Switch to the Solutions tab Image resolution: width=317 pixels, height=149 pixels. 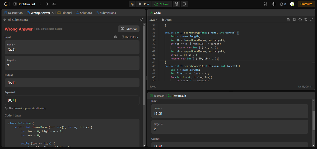pyautogui.click(x=84, y=13)
